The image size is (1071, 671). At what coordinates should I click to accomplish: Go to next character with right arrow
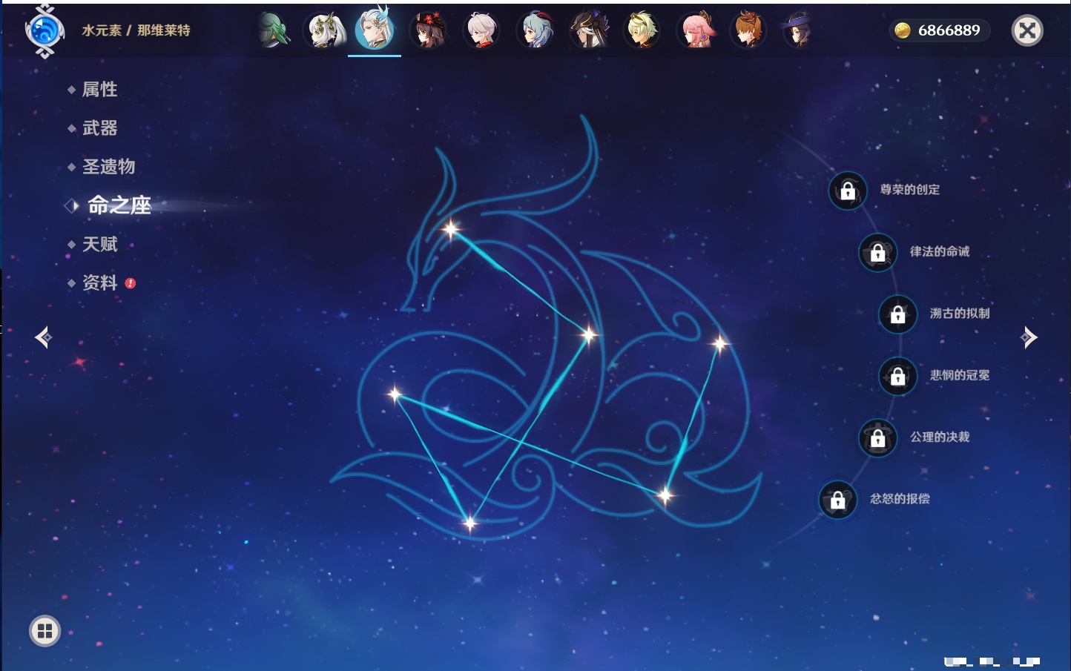[x=1029, y=337]
